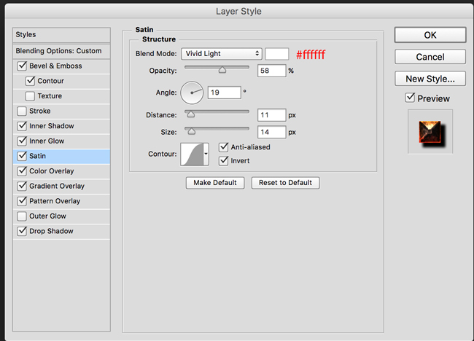Open the Color Overlay settings
This screenshot has width=474, height=341.
click(51, 171)
